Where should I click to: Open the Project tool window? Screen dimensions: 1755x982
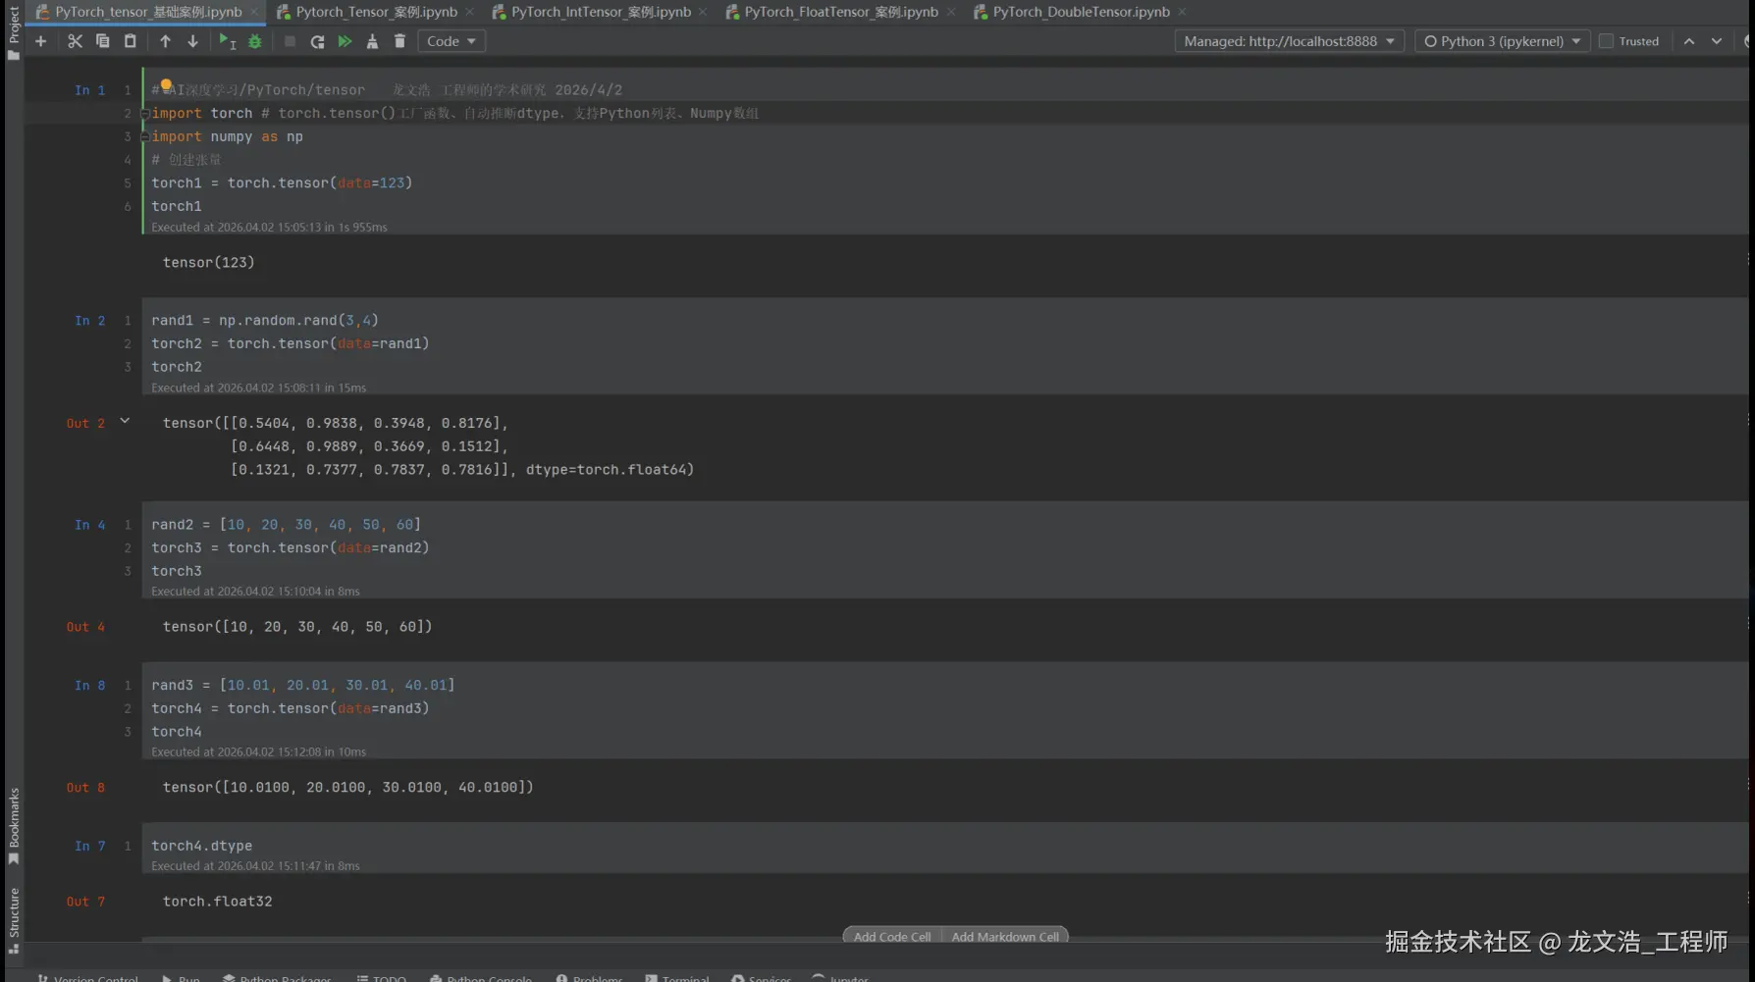click(x=14, y=32)
